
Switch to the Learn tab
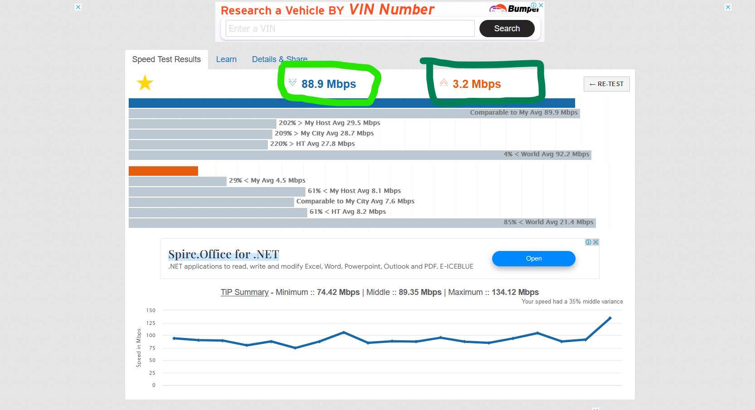pyautogui.click(x=226, y=59)
